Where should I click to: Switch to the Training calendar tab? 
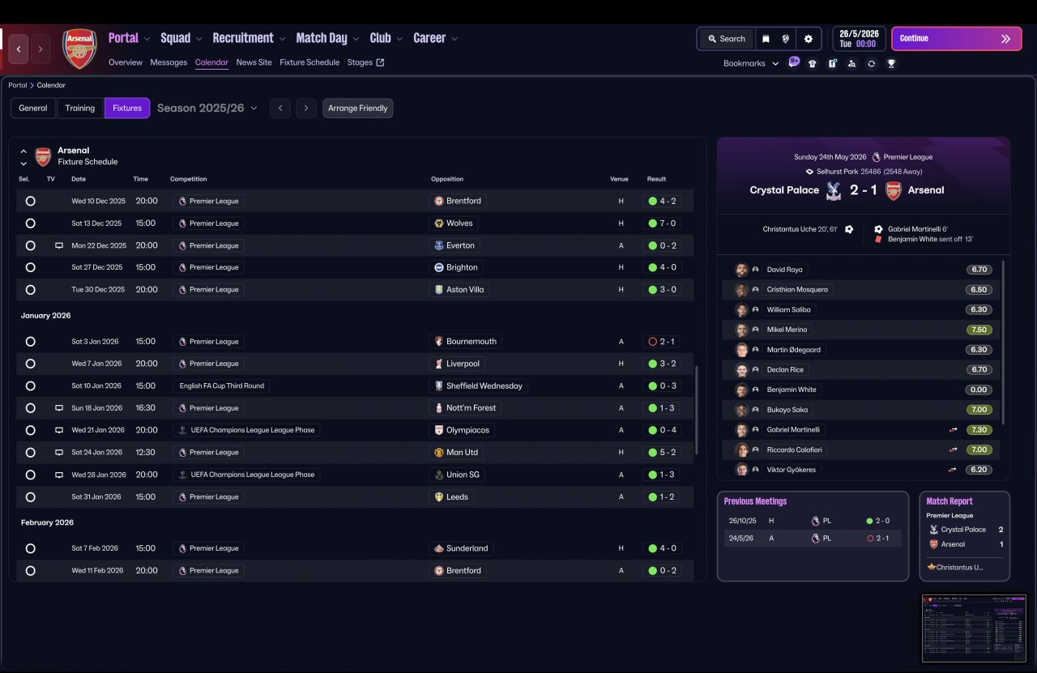80,108
